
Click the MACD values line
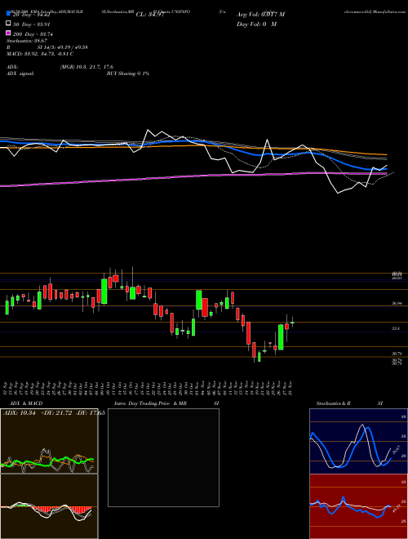pos(40,54)
